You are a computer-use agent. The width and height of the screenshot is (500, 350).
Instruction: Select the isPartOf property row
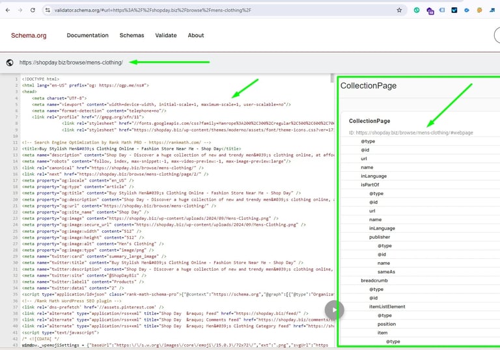pos(421,185)
